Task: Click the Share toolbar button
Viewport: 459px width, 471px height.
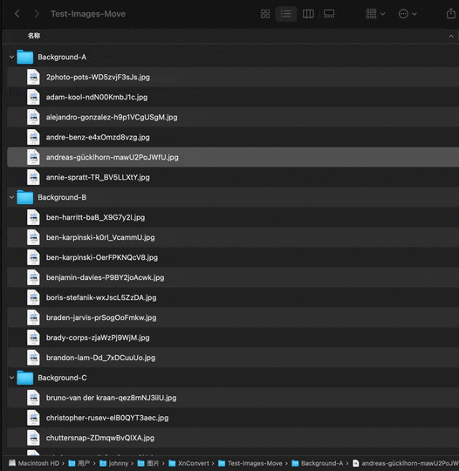Action: (x=451, y=13)
